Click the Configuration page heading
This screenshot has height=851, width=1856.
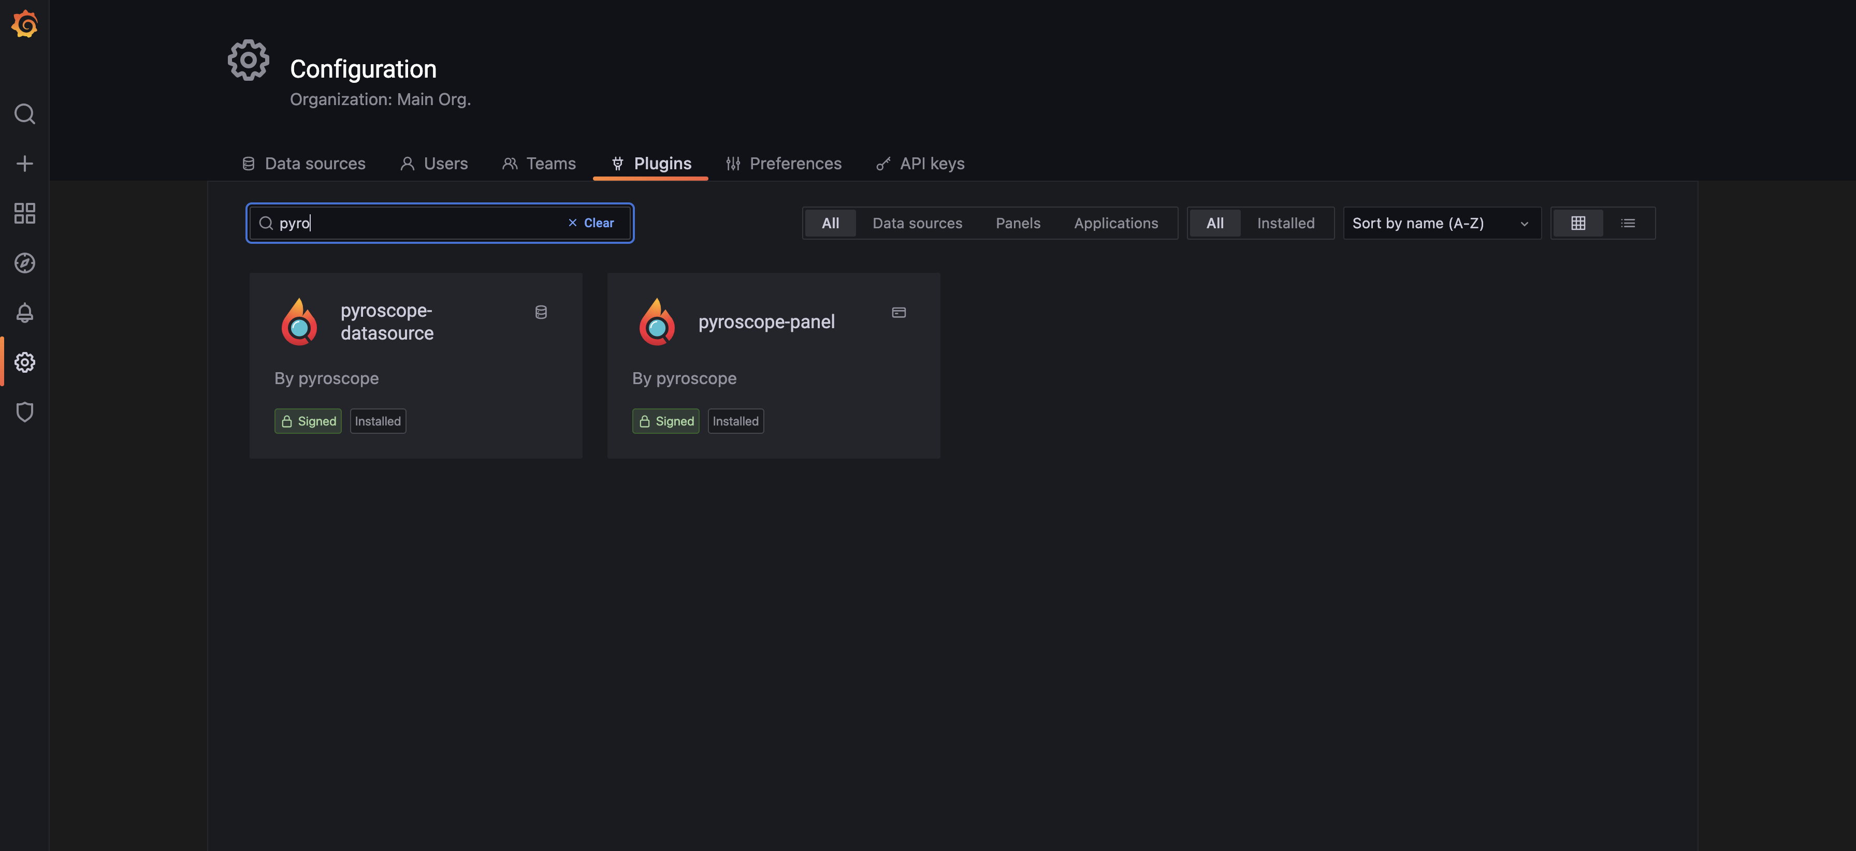click(363, 69)
